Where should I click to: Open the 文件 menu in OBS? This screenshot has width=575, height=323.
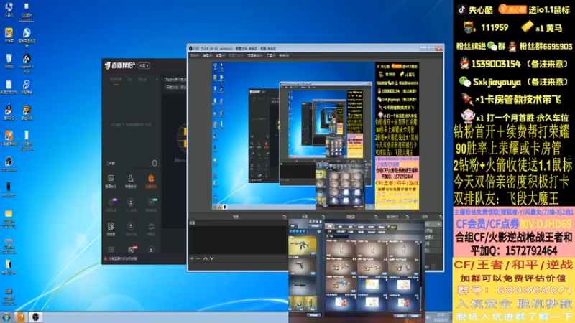[194, 56]
